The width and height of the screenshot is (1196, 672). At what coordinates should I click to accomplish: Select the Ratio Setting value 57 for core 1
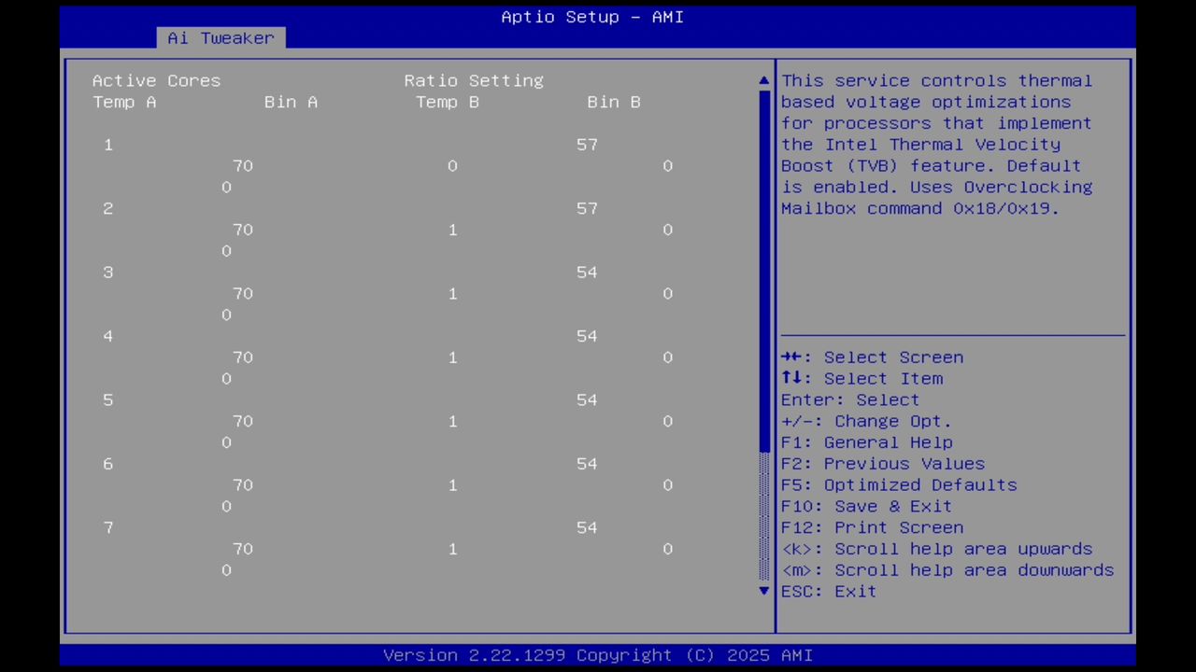(587, 145)
